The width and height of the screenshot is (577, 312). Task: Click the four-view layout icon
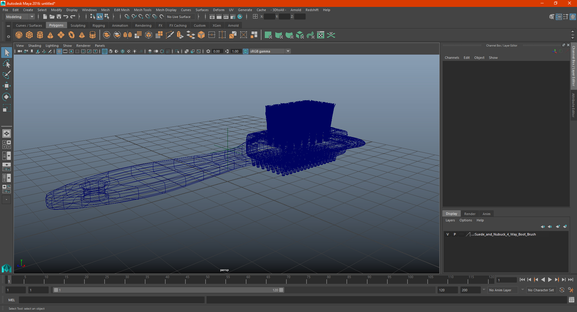[6, 145]
